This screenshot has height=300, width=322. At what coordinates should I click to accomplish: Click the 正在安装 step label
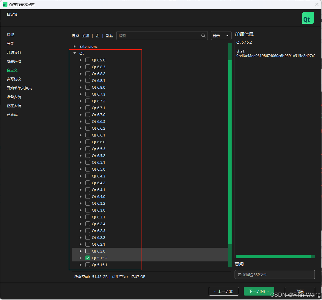pos(14,106)
